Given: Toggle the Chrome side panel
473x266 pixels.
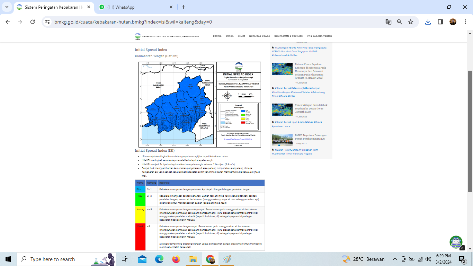Looking at the screenshot, I should (x=440, y=22).
